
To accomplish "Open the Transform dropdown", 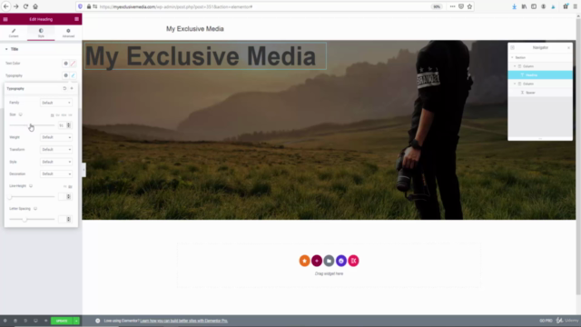I will (x=56, y=149).
